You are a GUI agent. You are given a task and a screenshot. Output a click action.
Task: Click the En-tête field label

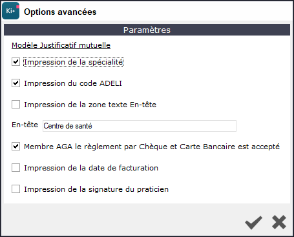click(25, 125)
